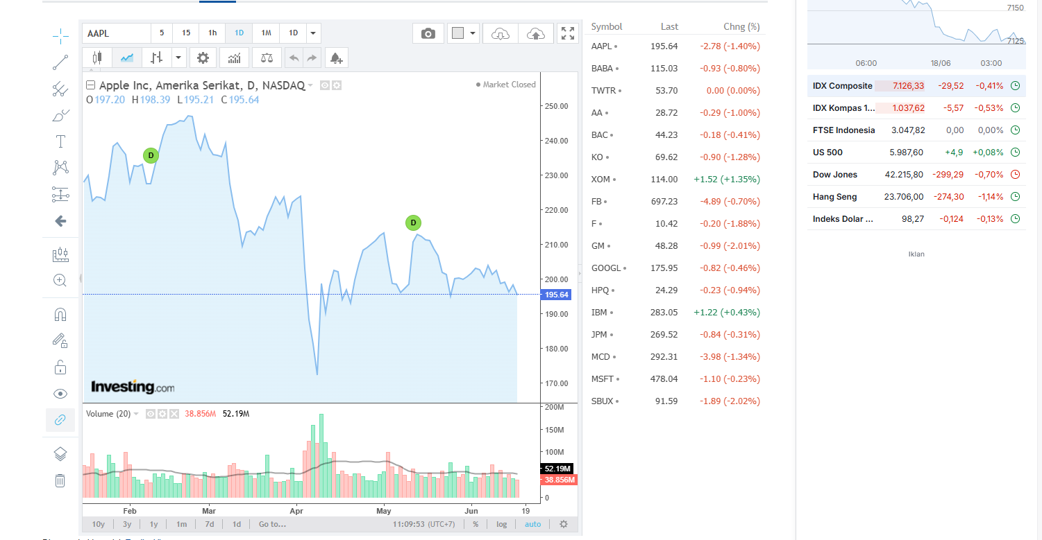Click the trash remove drawings icon
The width and height of the screenshot is (1042, 540).
pyautogui.click(x=60, y=480)
